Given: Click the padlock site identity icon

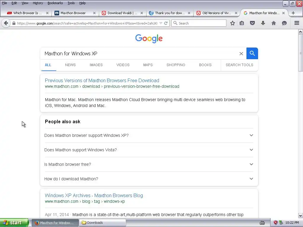Looking at the screenshot, I should [x=14, y=23].
